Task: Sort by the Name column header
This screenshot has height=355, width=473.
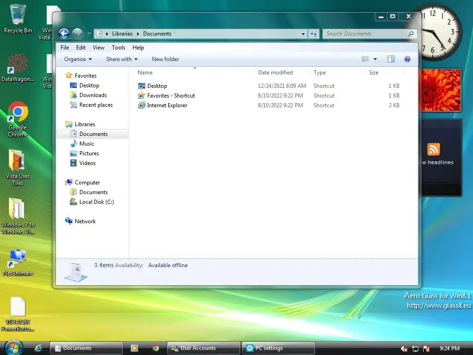Action: 195,73
